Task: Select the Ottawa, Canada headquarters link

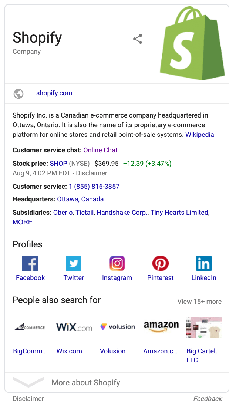Action: point(80,199)
